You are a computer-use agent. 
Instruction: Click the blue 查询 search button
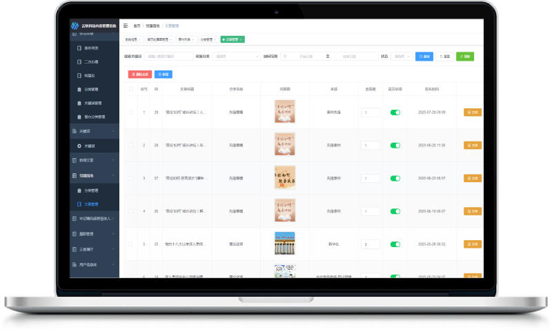pos(424,57)
